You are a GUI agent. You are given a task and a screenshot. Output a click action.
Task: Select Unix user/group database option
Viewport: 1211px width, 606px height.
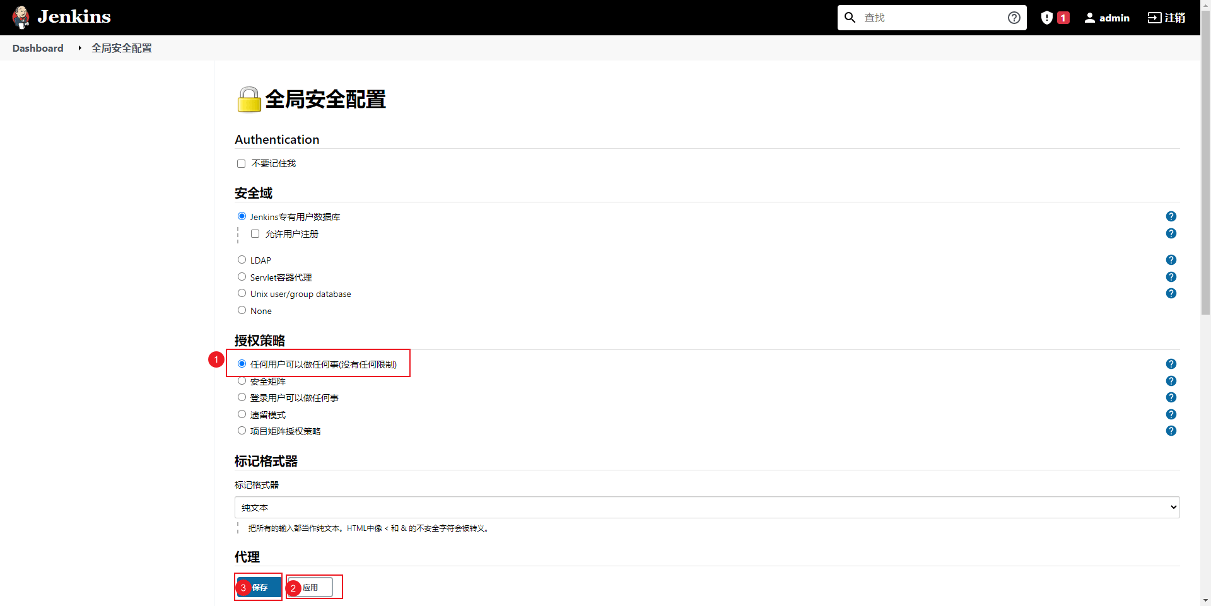(242, 293)
